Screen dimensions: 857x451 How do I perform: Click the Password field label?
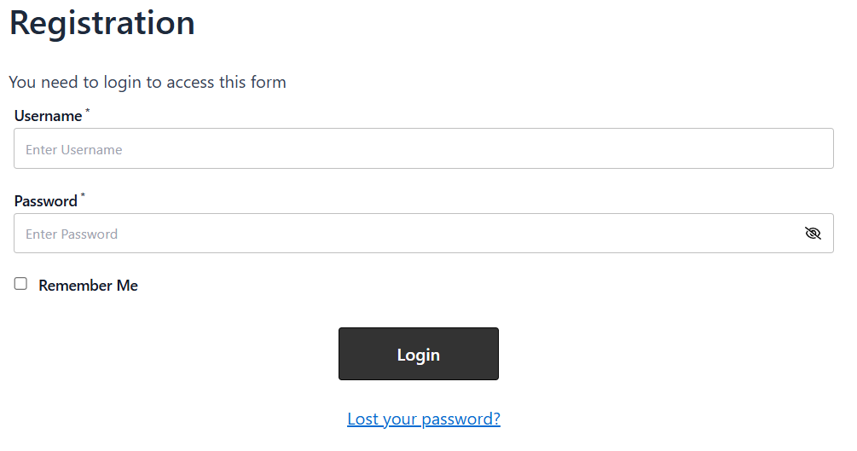45,201
